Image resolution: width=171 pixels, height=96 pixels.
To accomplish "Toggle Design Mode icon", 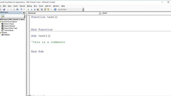I will (x=38, y=10).
